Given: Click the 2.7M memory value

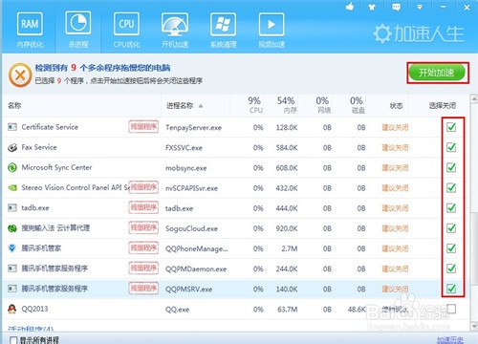Looking at the screenshot, I should point(290,248).
